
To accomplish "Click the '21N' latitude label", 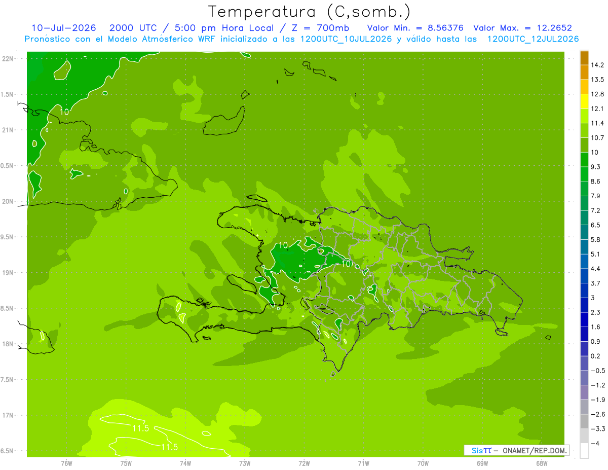I will (8, 130).
